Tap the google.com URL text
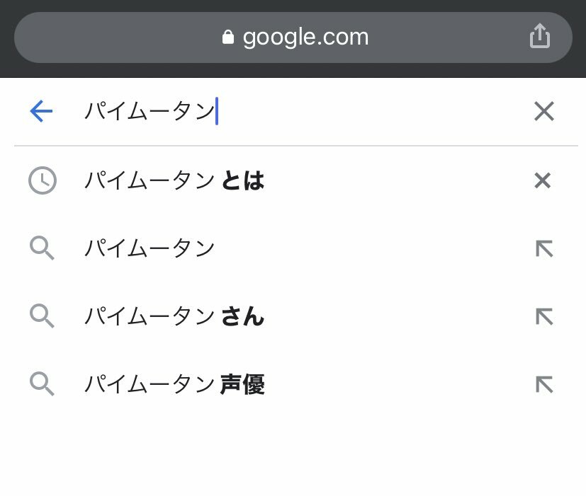This screenshot has height=496, width=586. 305,38
